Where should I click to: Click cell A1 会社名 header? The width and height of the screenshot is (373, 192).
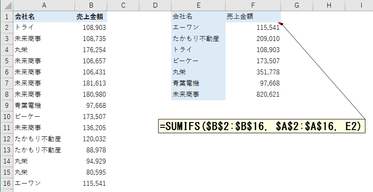point(44,16)
